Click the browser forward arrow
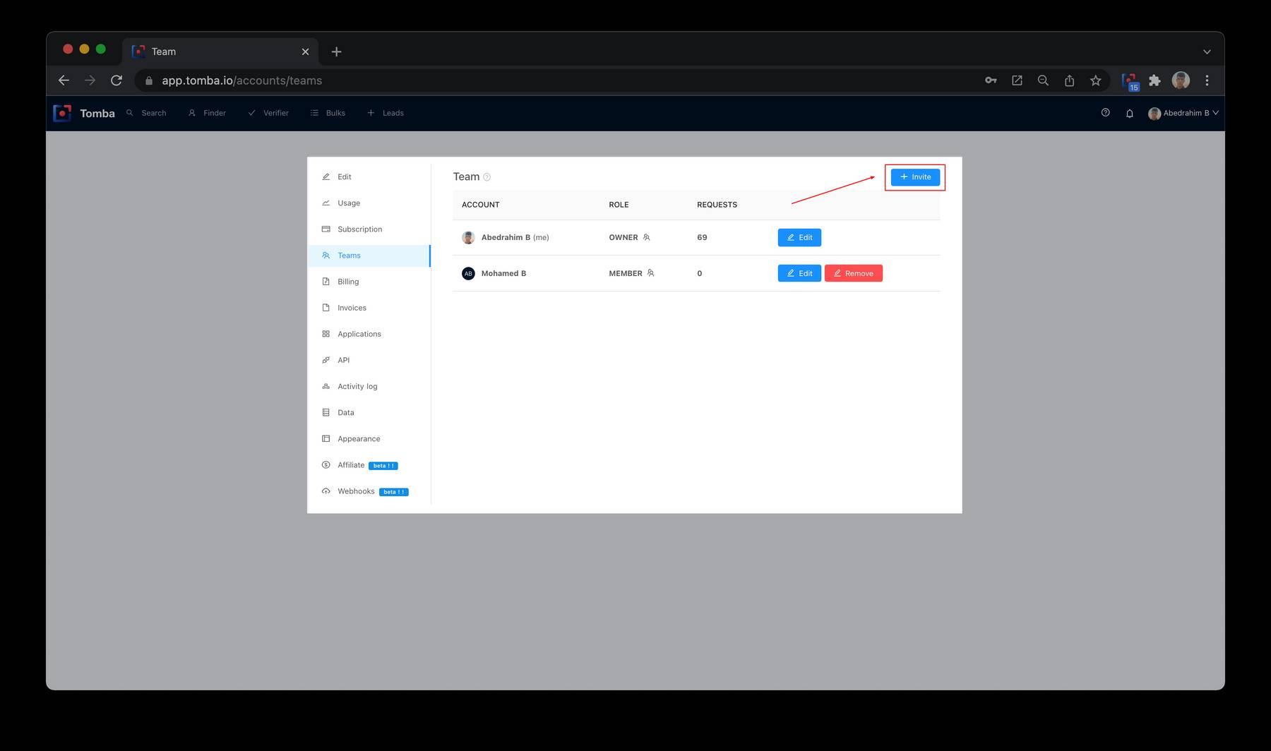This screenshot has height=751, width=1271. [90, 80]
